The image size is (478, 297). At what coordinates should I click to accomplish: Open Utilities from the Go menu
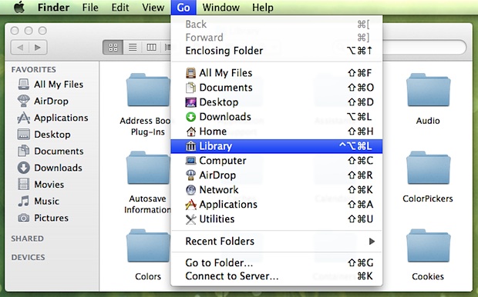point(276,219)
